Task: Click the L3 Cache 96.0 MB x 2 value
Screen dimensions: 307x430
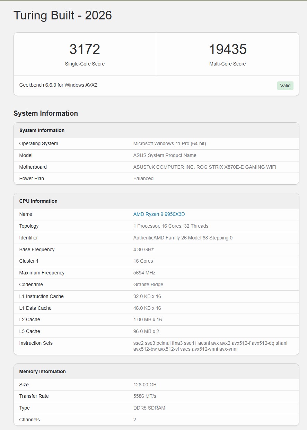Action: point(146,331)
